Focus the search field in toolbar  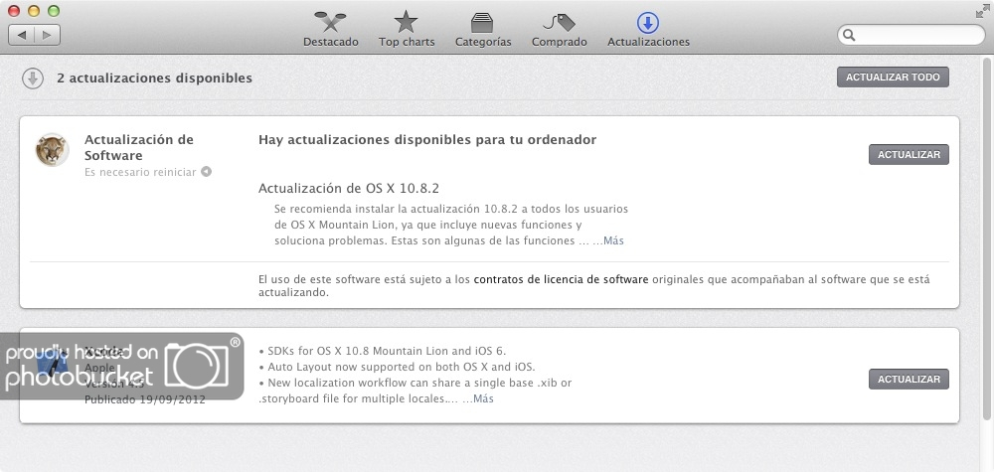pos(911,35)
